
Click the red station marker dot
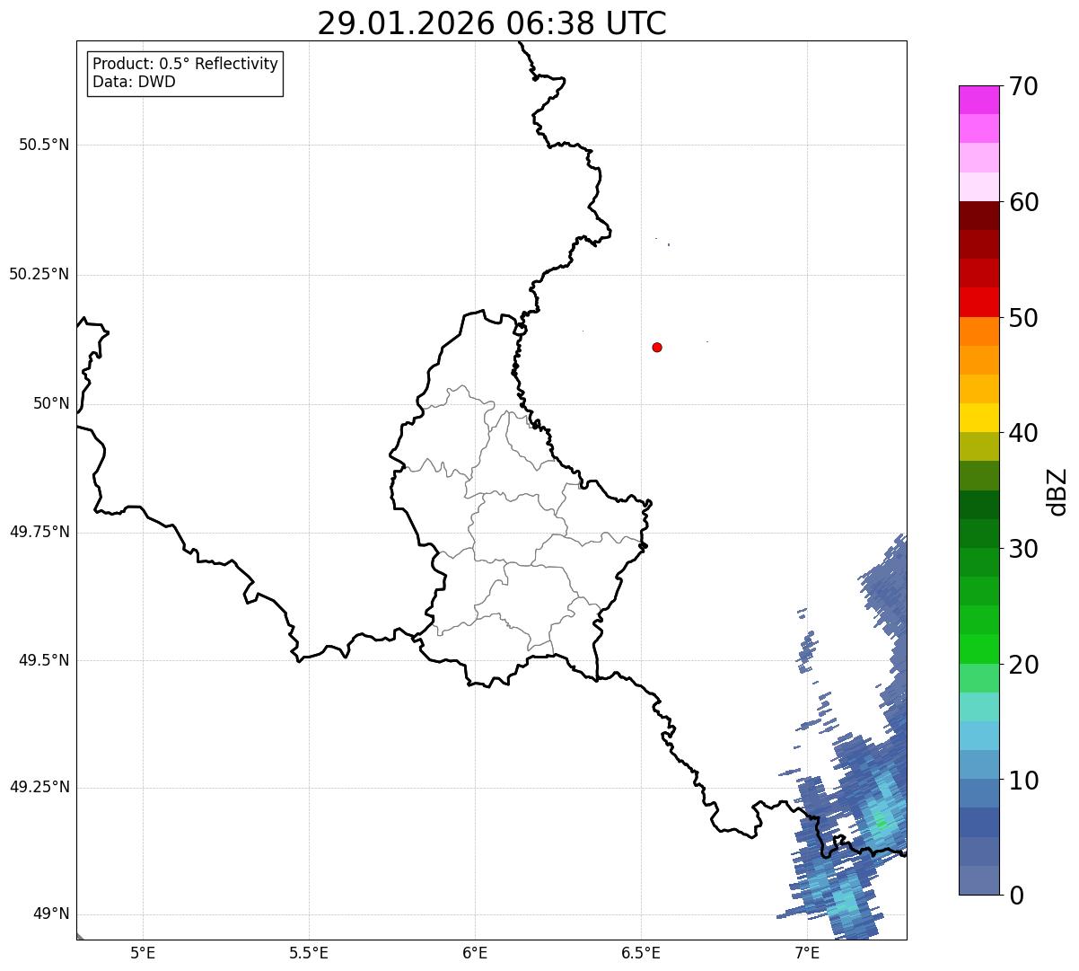click(x=657, y=348)
